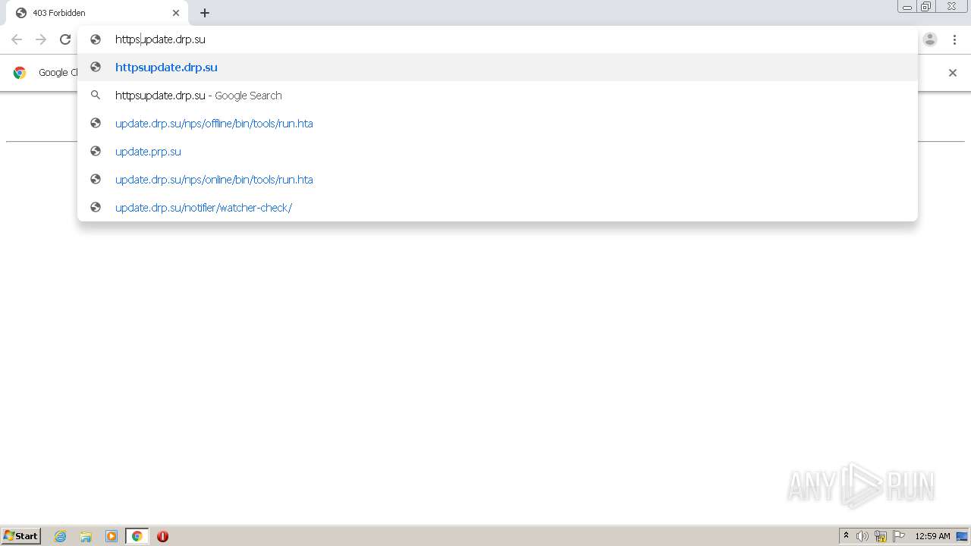Close the 403 Forbidden tab
This screenshot has height=546, width=971.
[176, 13]
